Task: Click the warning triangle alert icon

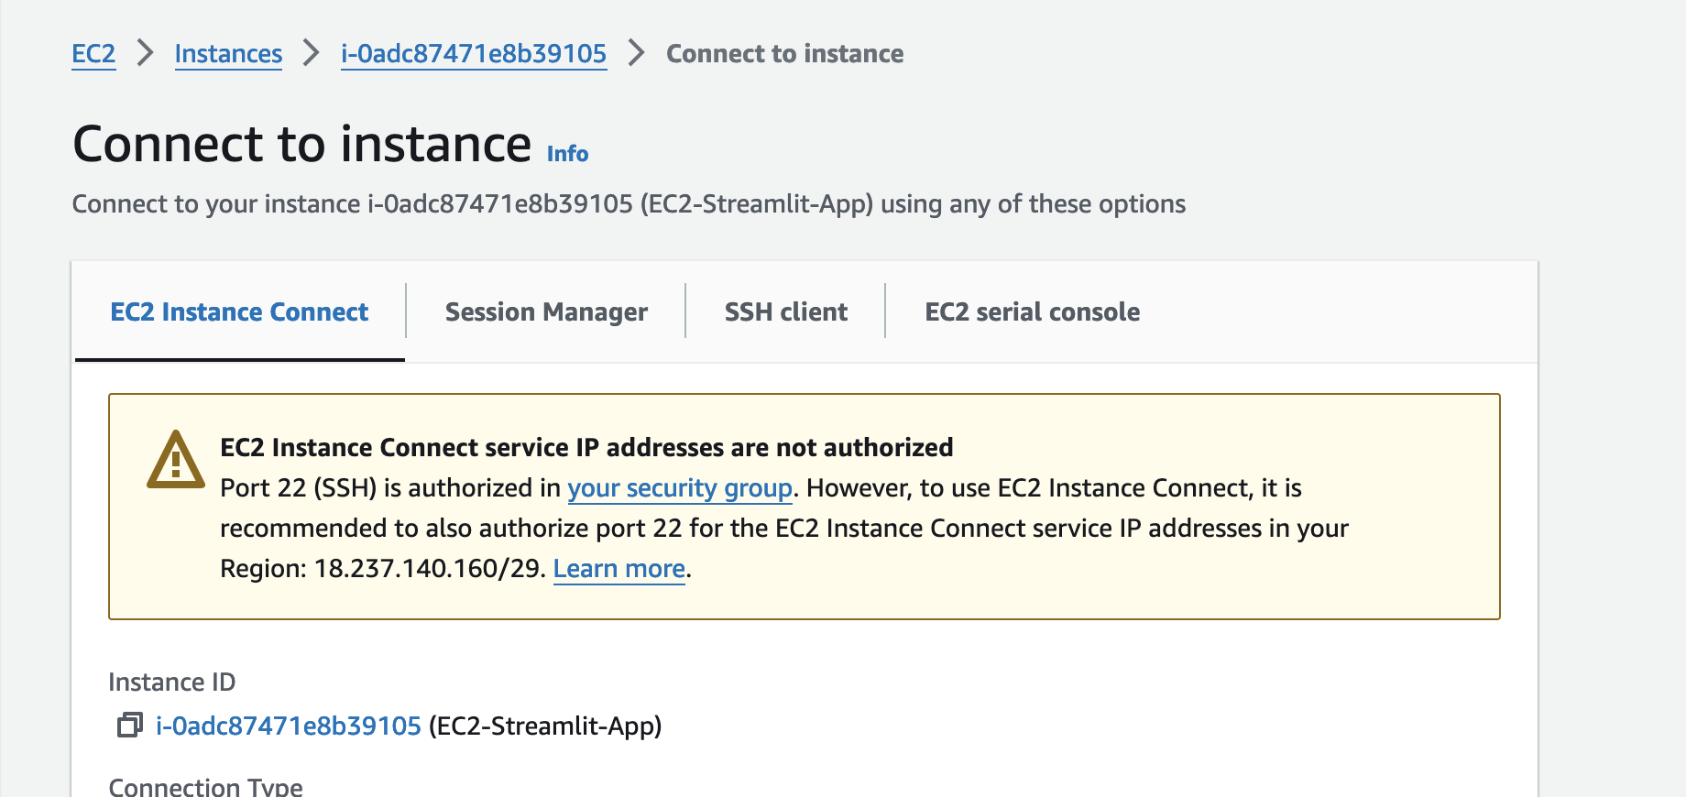Action: 176,460
